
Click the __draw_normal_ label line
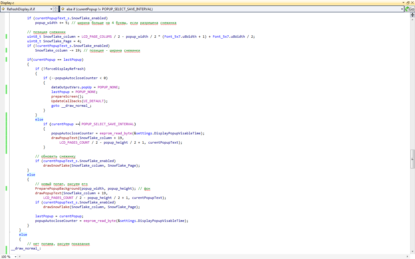(26, 248)
